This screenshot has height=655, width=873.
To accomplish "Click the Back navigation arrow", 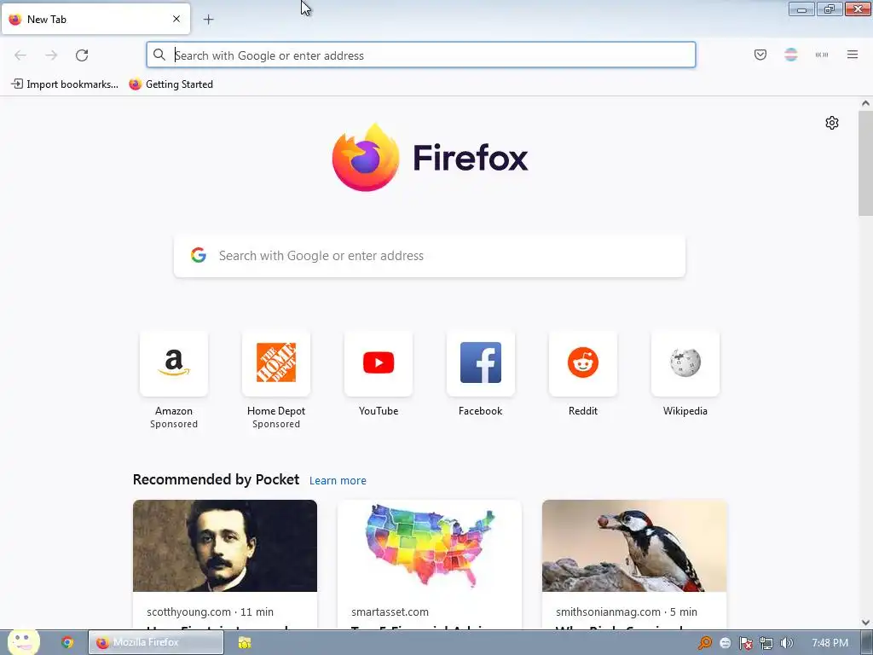I will click(20, 55).
